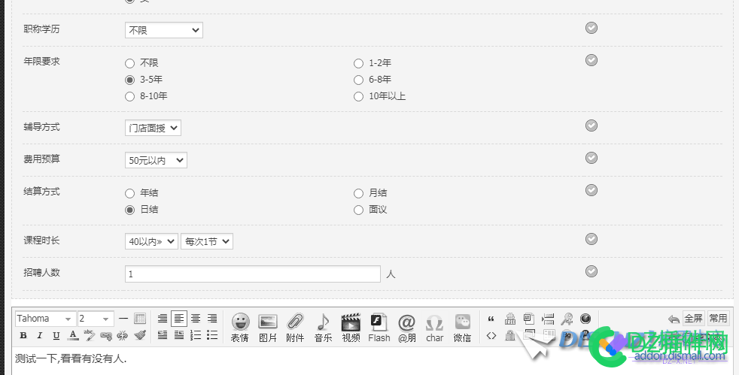
Task: Insert a video via 视频 icon
Action: [351, 328]
